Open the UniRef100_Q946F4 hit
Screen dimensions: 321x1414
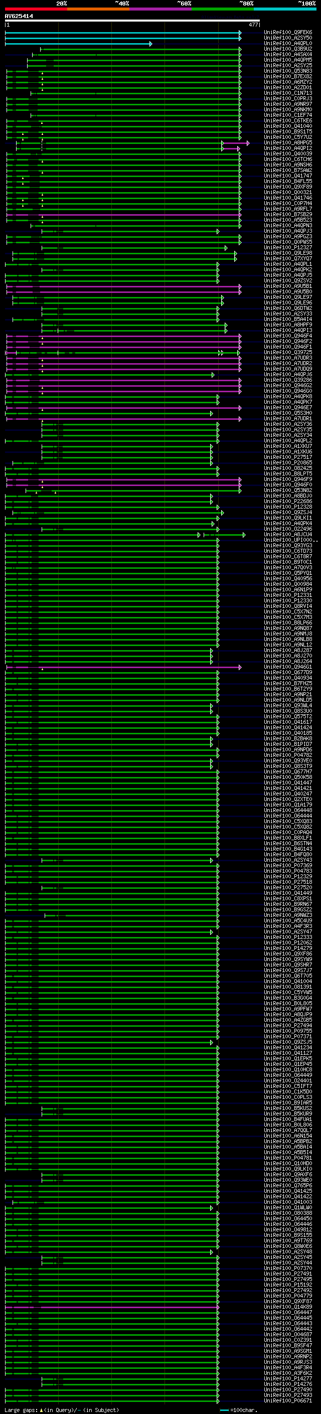click(287, 336)
